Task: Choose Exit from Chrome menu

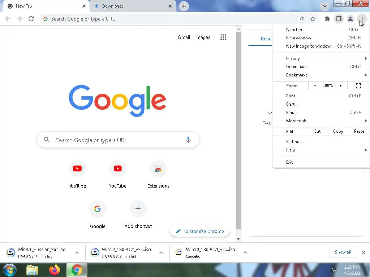Action: click(321, 162)
